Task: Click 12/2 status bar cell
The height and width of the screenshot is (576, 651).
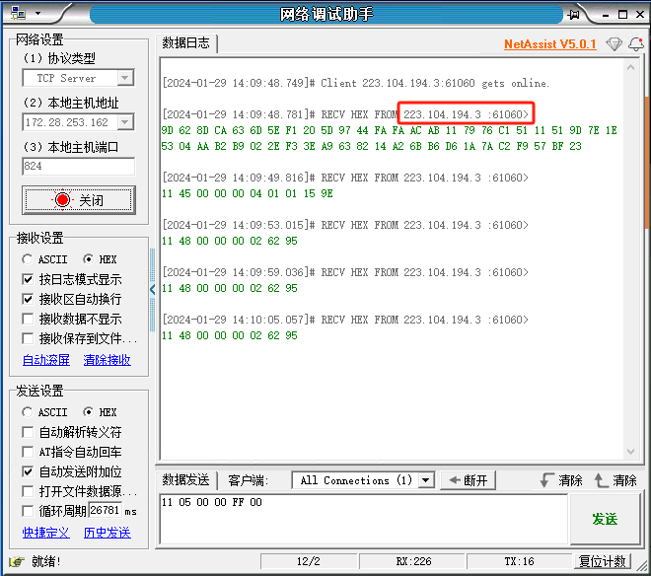Action: [309, 561]
